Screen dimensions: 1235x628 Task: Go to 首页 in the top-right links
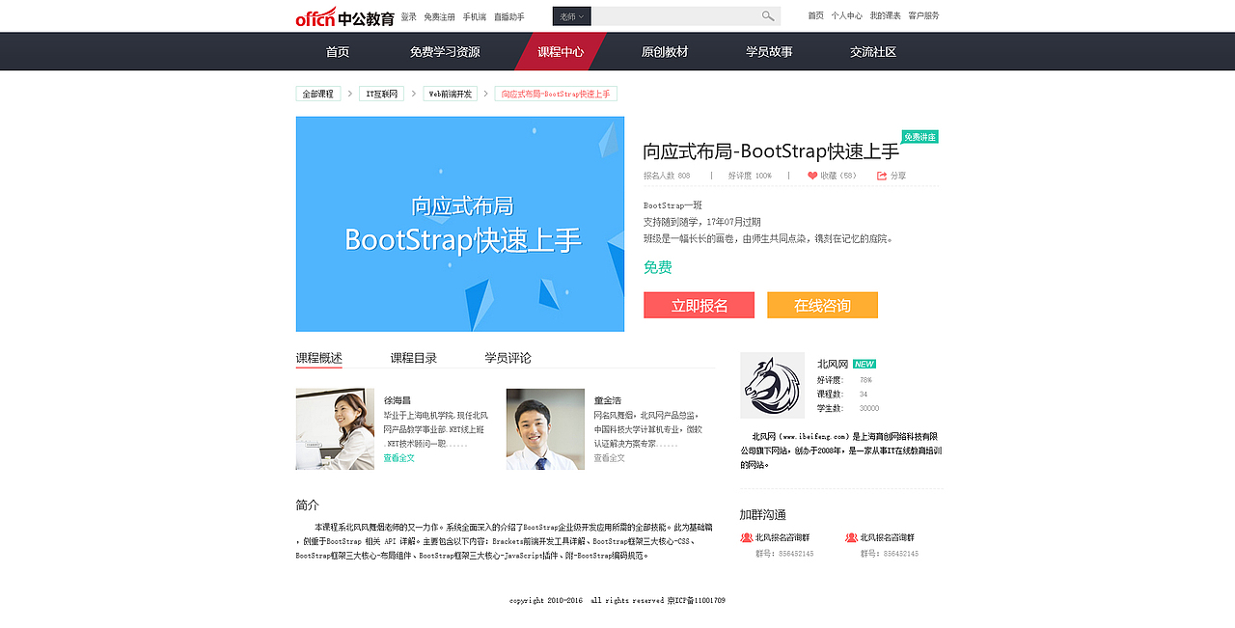816,15
